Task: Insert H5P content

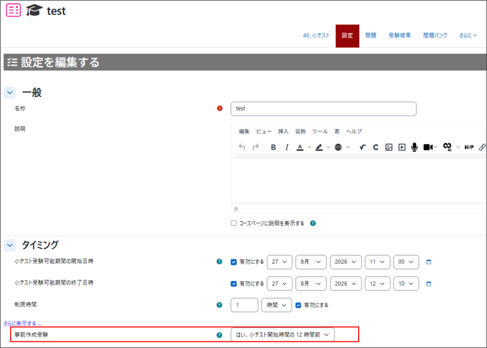Action: coord(469,147)
